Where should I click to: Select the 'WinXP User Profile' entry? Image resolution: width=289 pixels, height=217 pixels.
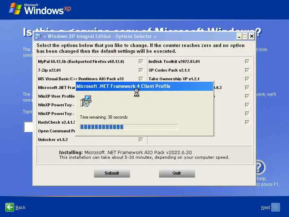pyautogui.click(x=56, y=96)
